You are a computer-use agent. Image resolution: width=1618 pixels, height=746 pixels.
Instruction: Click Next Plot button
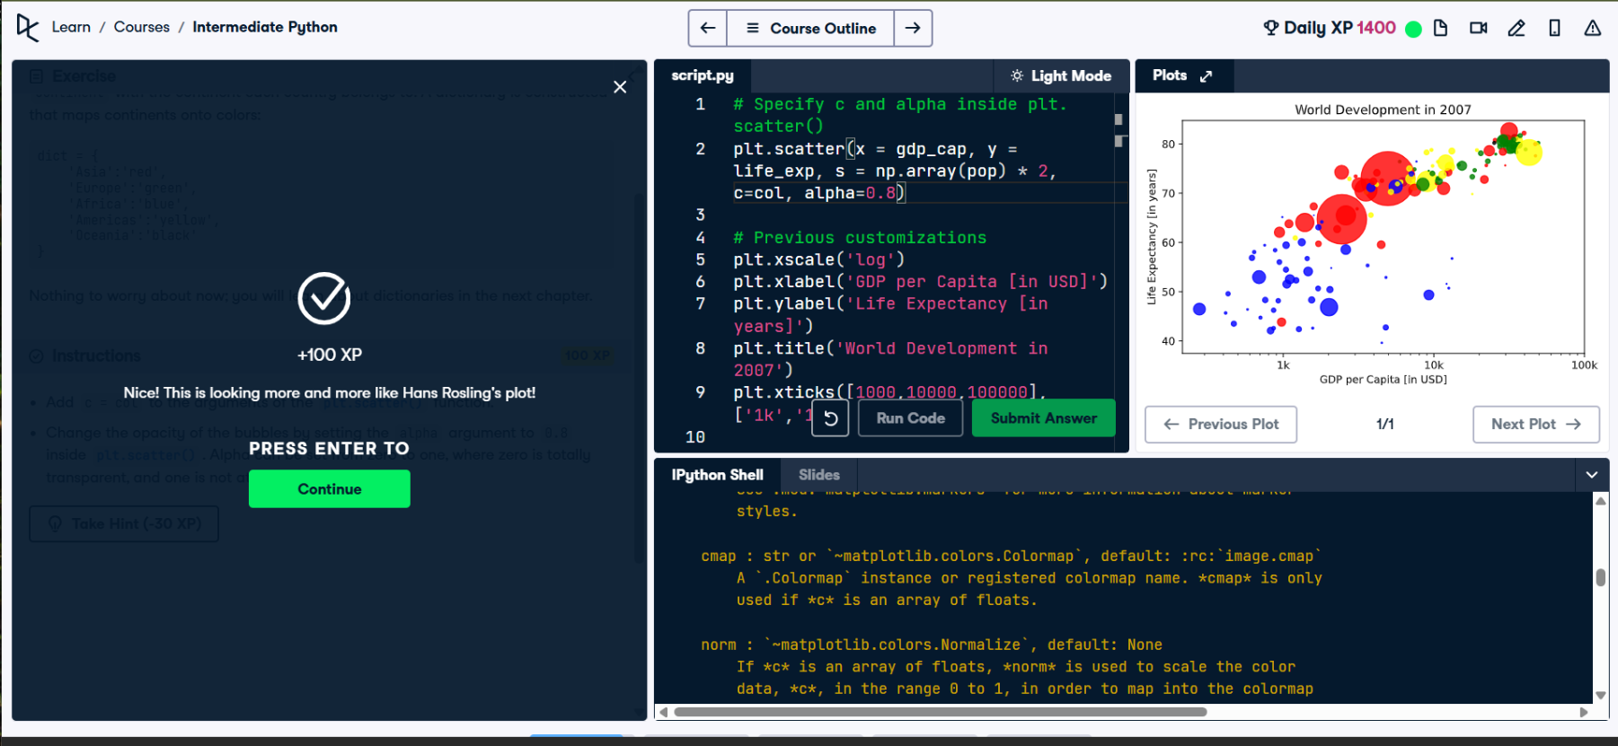(1536, 425)
